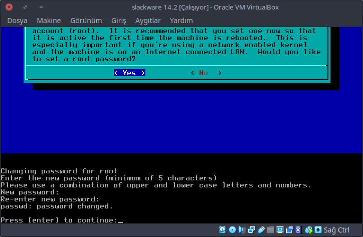Viewport: 363px width, 237px height.
Task: Choose Yes in the root password dialog
Action: click(129, 73)
